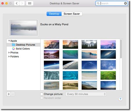The height and width of the screenshot is (111, 131).
Task: Choose the Earth horizon with moon wallpaper
Action: 51,65
